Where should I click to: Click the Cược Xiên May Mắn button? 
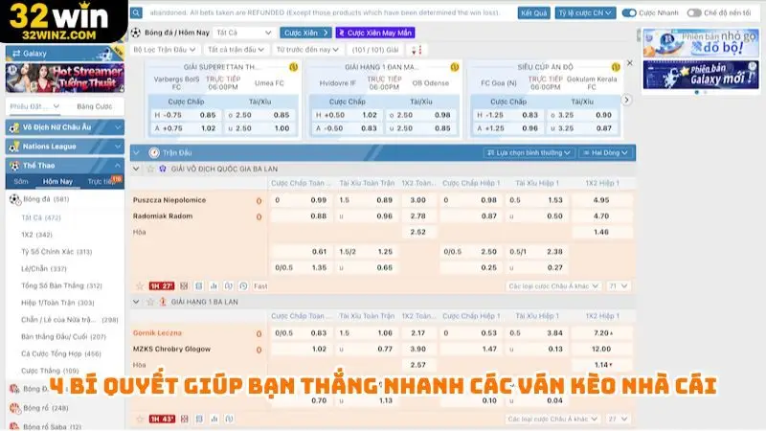pos(375,33)
